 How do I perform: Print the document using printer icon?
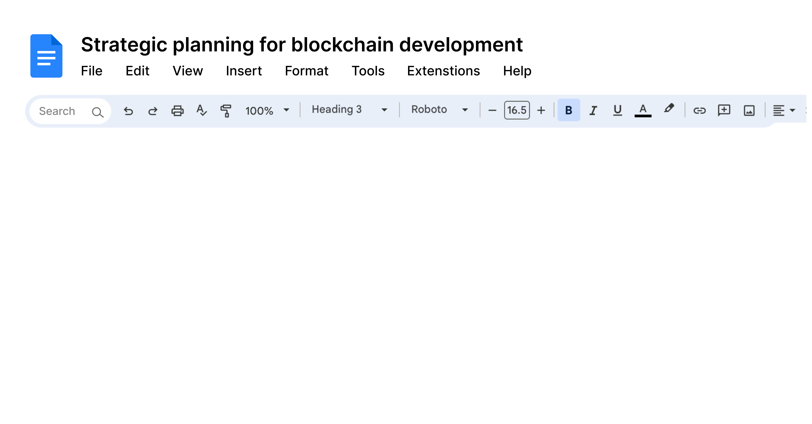pos(178,111)
